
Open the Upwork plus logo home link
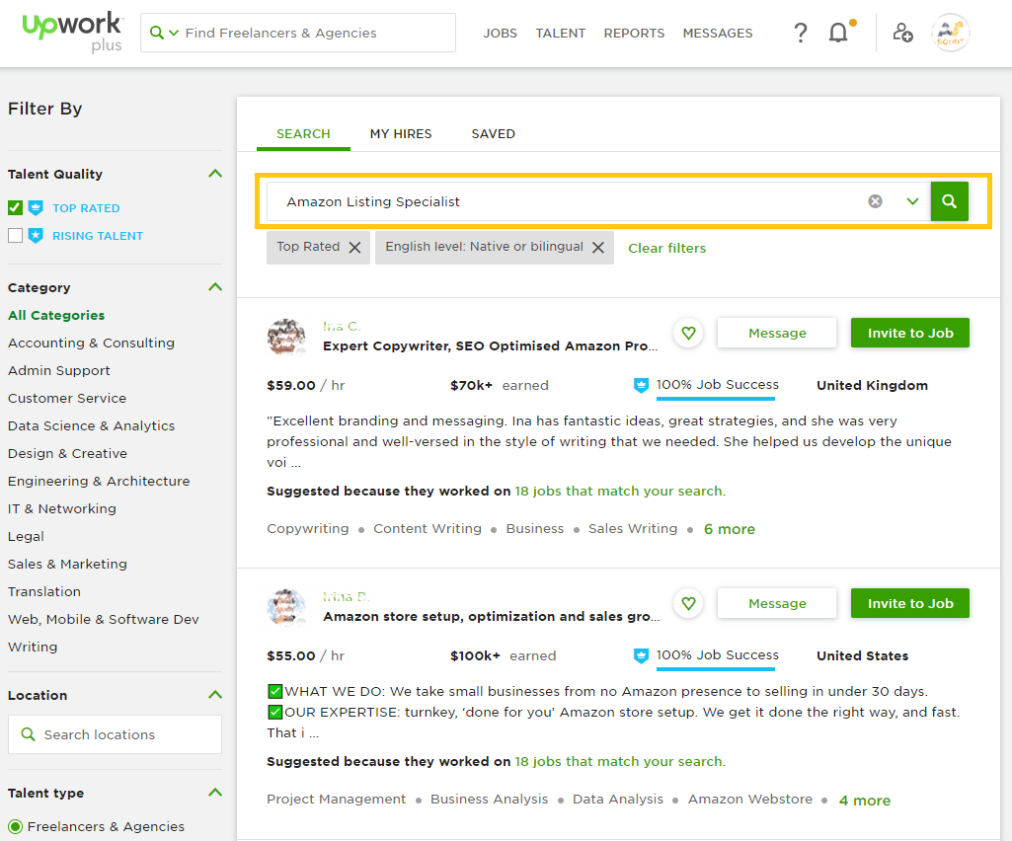tap(72, 31)
